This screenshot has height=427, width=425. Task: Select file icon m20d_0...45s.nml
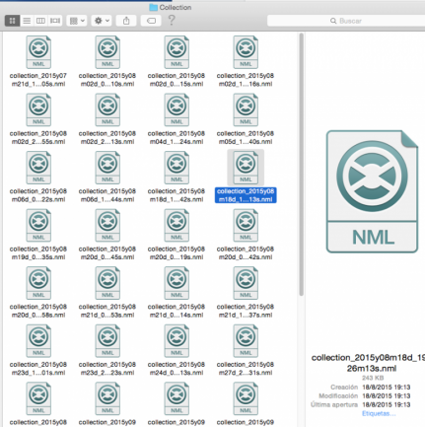(107, 226)
